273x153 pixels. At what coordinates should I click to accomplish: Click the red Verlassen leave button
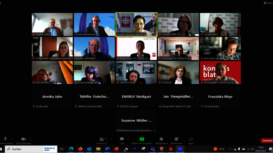[267, 140]
